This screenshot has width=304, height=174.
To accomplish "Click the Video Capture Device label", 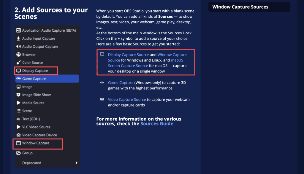I will pos(39,135).
